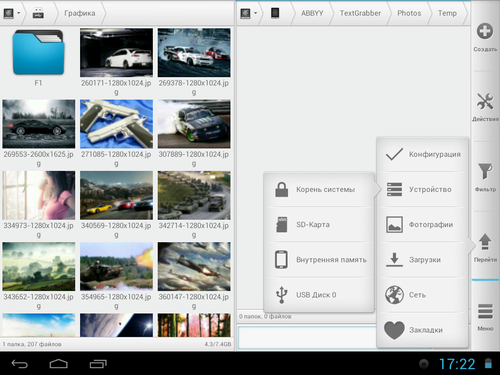500x375 pixels.
Task: Select the Конфигурация menu entry
Action: coord(422,154)
